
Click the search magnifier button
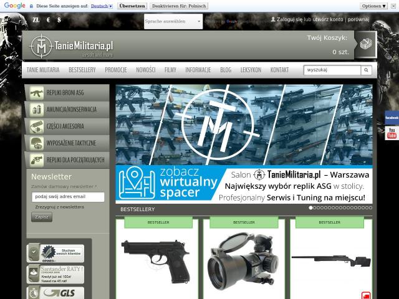366,70
